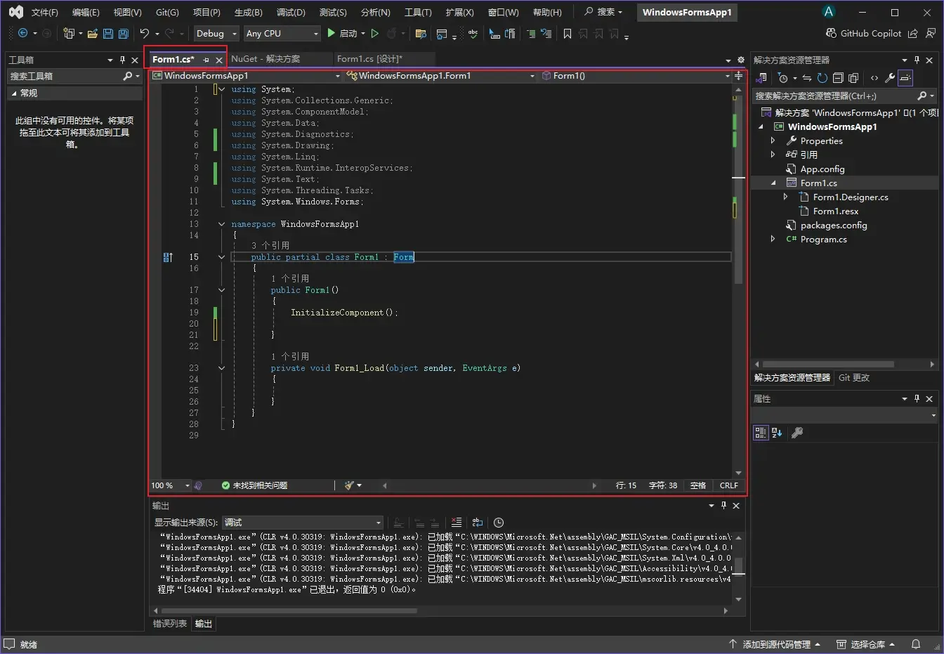Click the Output panel horizontal scrollbar
944x654 pixels.
[x=288, y=611]
